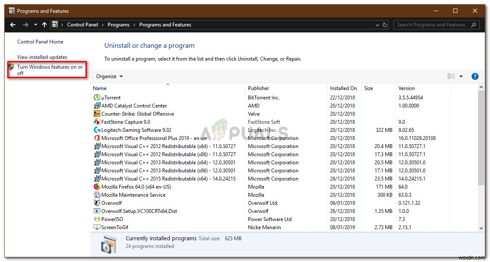Navigate to Programs via breadcrumb

pyautogui.click(x=118, y=24)
